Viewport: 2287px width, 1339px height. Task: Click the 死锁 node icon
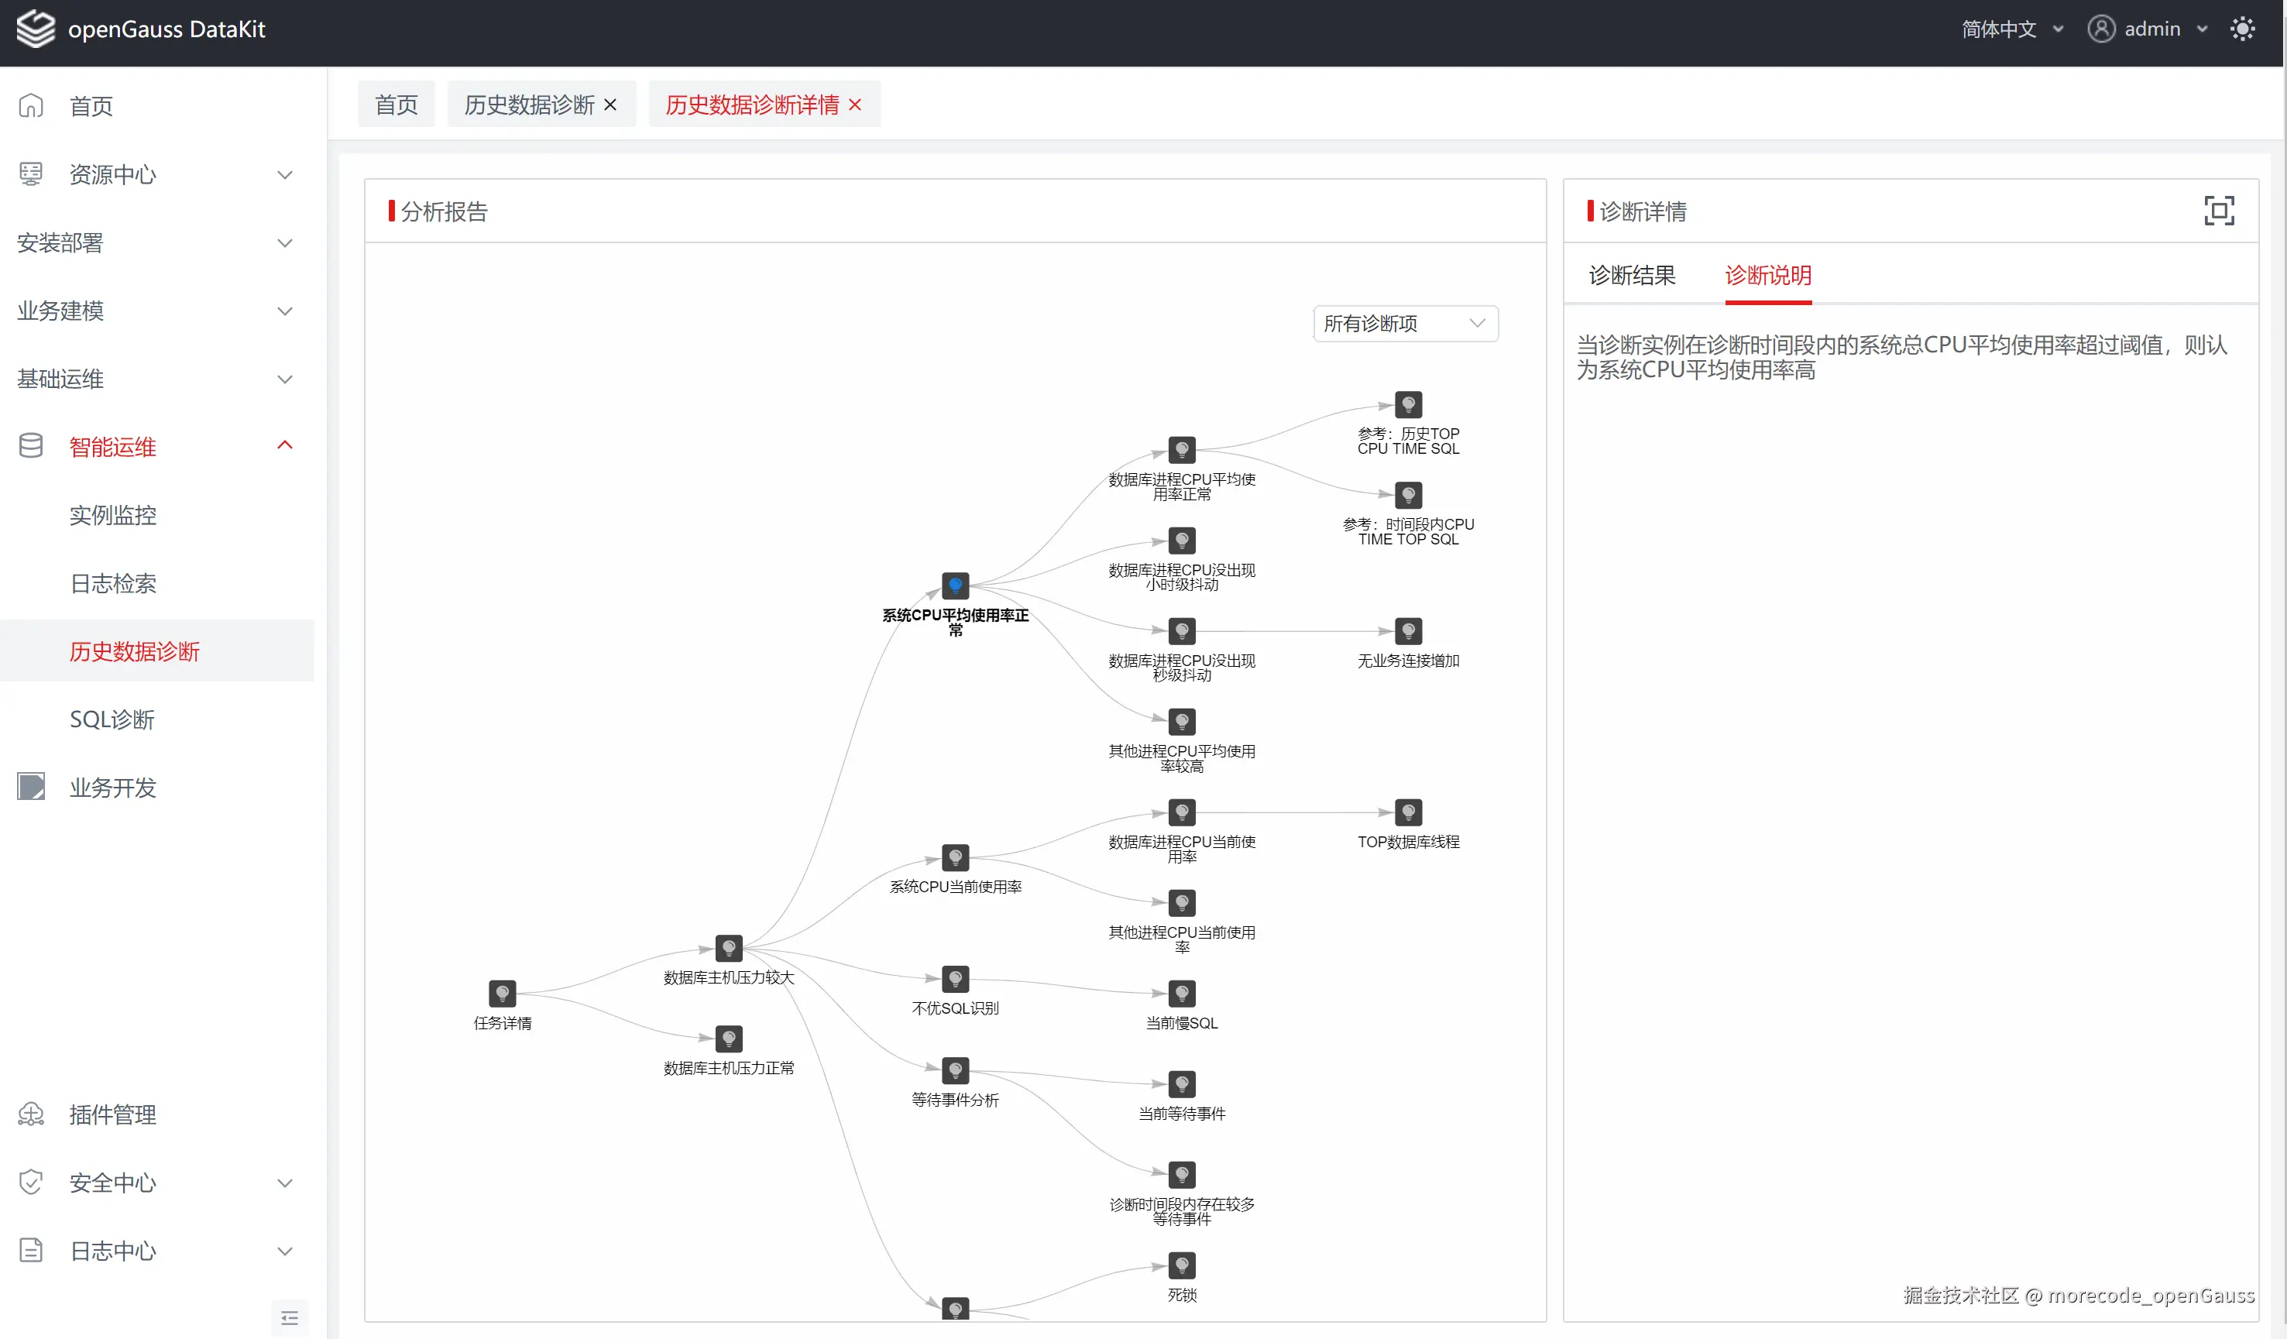coord(1182,1265)
